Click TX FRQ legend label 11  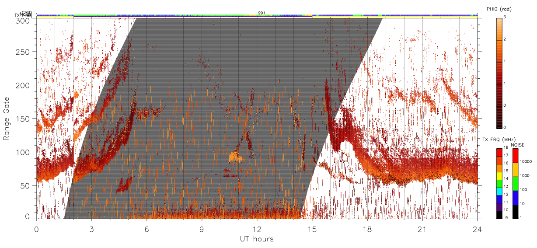(507, 203)
